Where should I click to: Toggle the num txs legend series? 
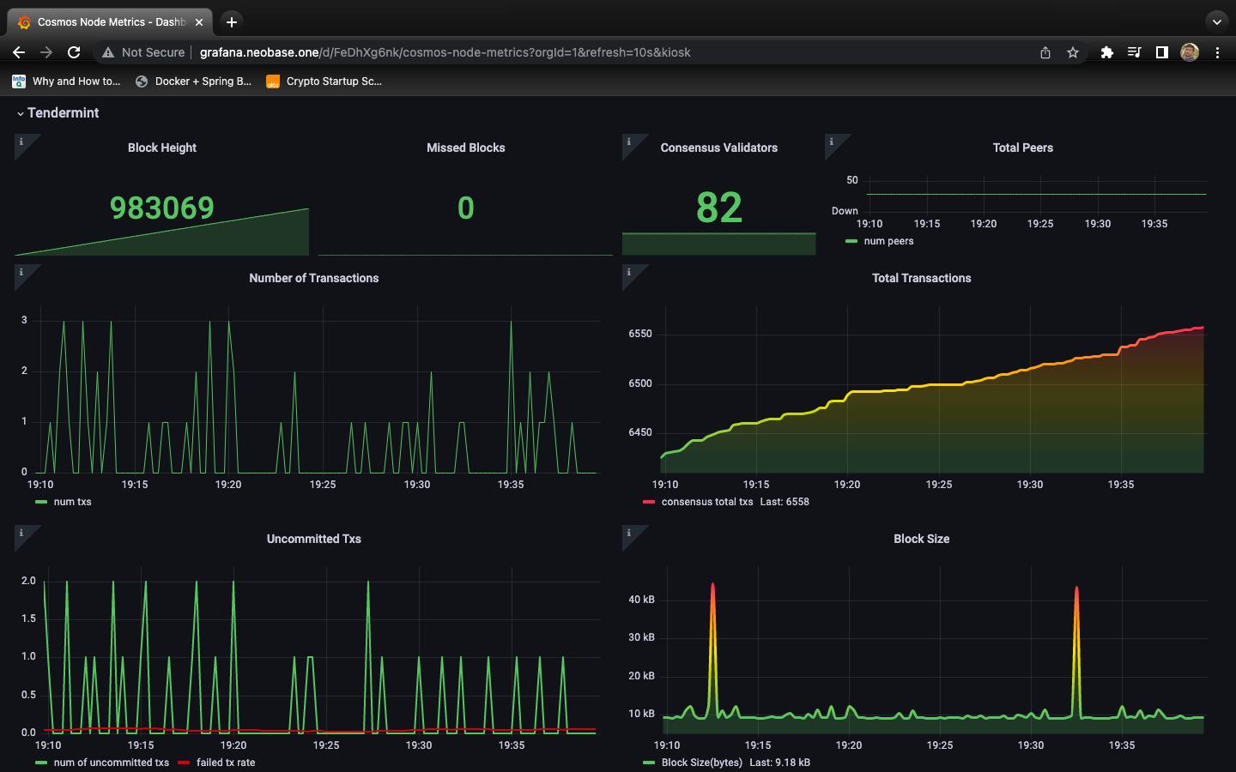pos(72,502)
